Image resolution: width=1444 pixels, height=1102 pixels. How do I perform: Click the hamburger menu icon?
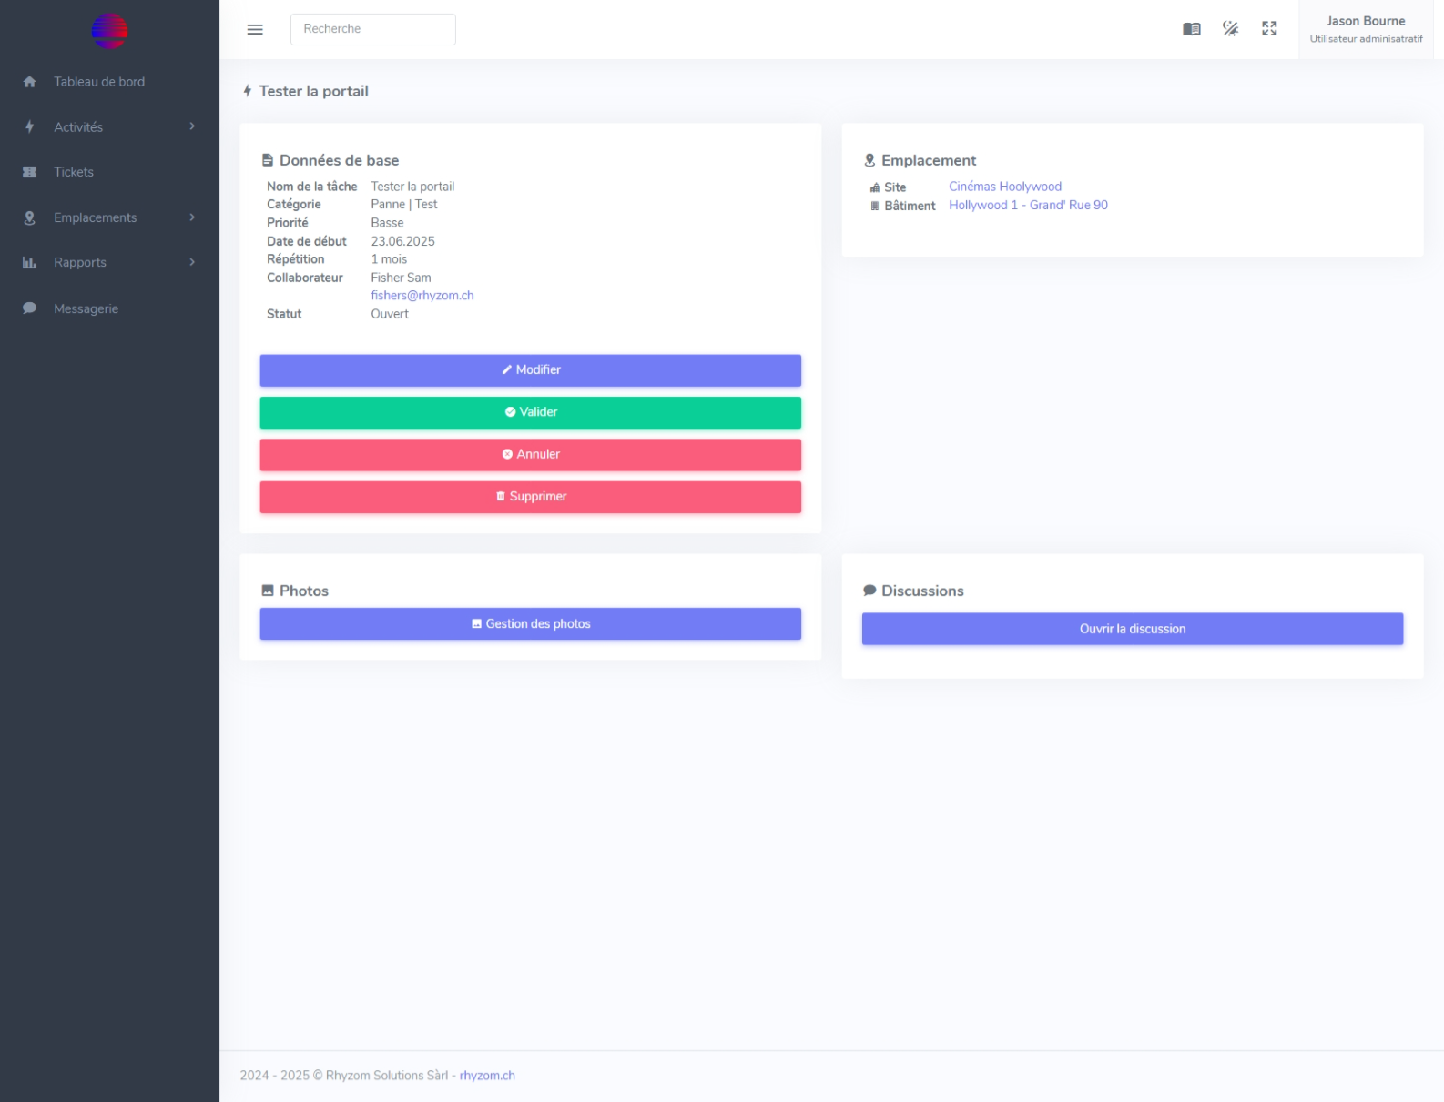pyautogui.click(x=255, y=29)
